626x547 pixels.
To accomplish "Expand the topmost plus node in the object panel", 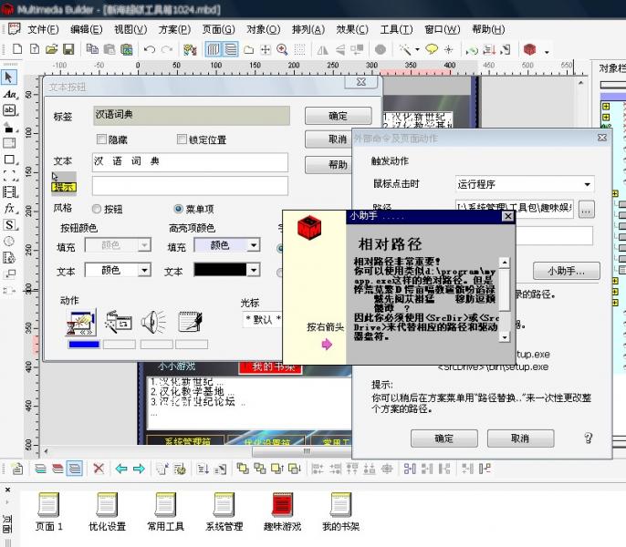I will [606, 107].
